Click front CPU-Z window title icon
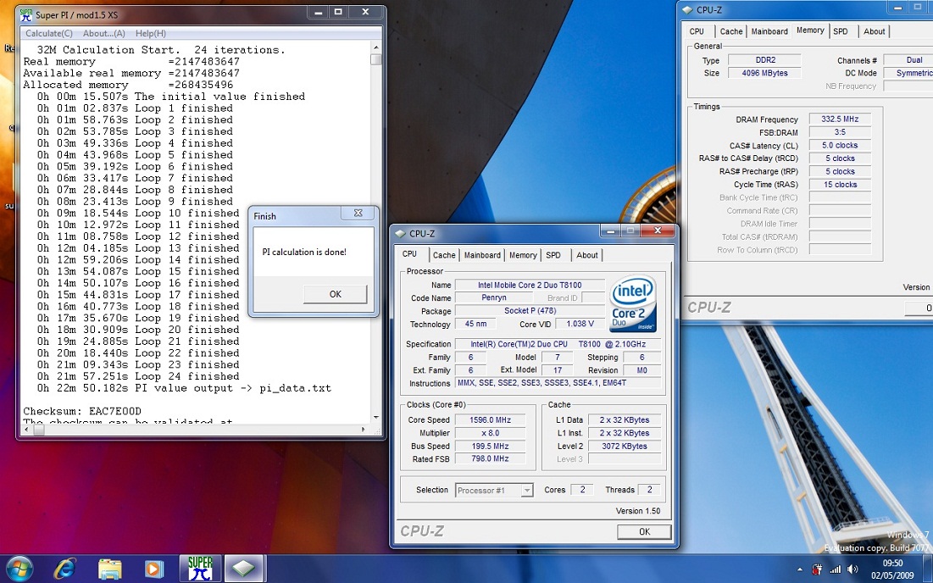933x583 pixels. click(x=399, y=234)
